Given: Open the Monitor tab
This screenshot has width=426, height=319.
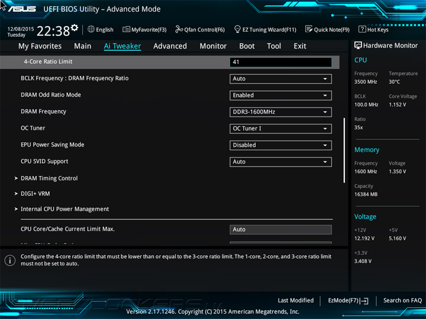Looking at the screenshot, I should [213, 46].
